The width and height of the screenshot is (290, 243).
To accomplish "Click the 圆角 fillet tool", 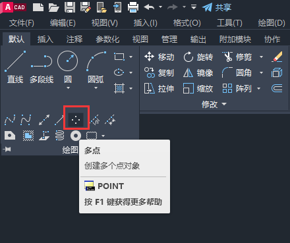I will pyautogui.click(x=237, y=72).
